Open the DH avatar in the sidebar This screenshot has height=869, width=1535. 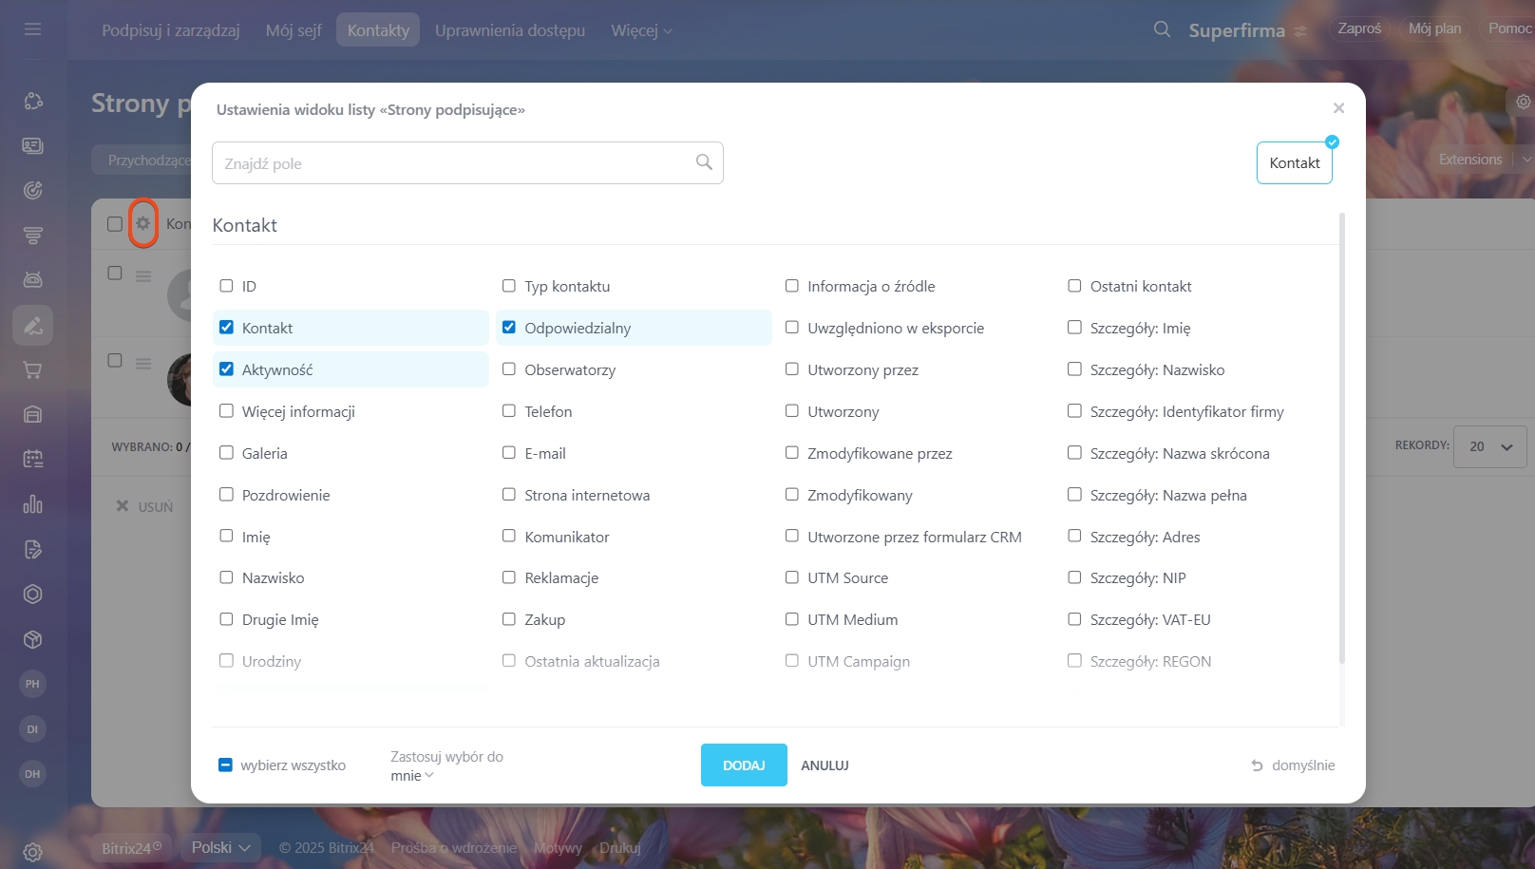pyautogui.click(x=32, y=774)
